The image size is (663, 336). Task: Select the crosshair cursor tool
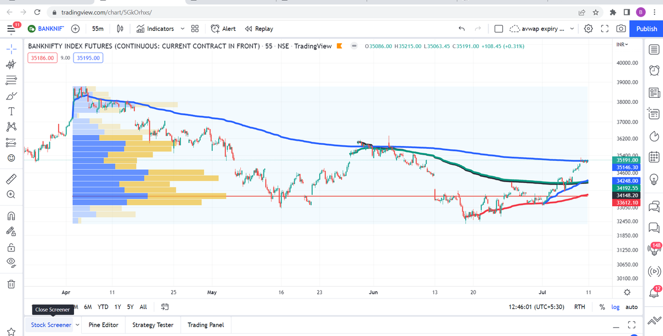pyautogui.click(x=11, y=49)
